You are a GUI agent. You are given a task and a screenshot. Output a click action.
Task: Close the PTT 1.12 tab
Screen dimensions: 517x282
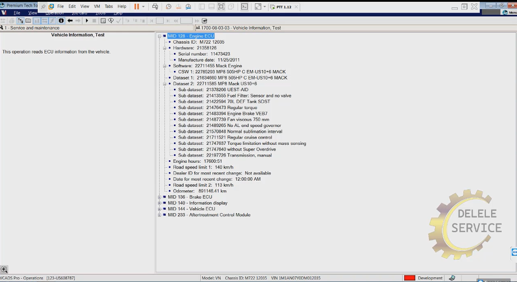(x=296, y=7)
